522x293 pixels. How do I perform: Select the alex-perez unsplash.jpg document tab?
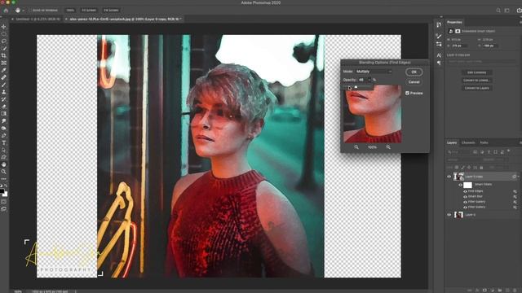pos(125,20)
